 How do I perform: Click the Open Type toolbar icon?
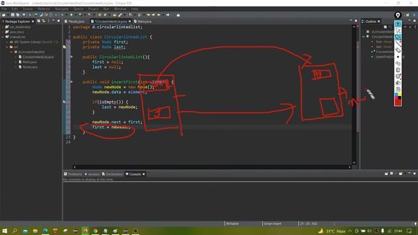[x=115, y=15]
